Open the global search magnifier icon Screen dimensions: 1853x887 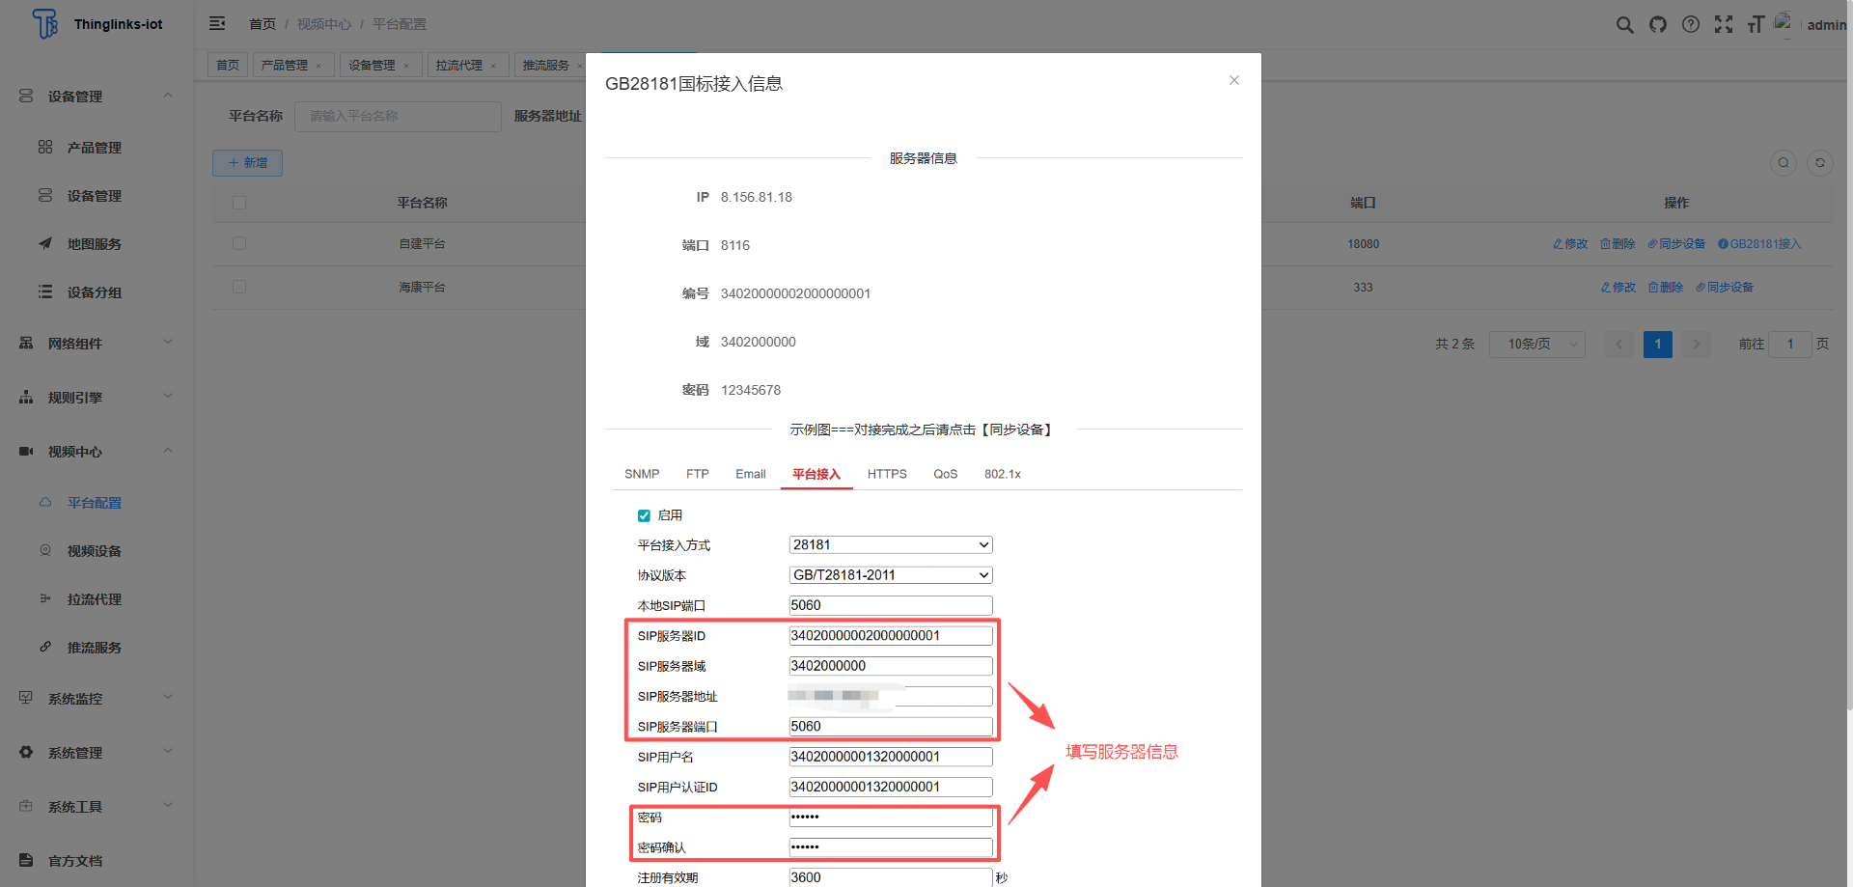pos(1625,24)
